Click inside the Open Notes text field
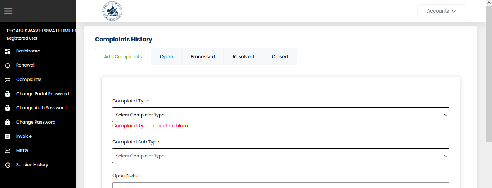 pyautogui.click(x=281, y=185)
